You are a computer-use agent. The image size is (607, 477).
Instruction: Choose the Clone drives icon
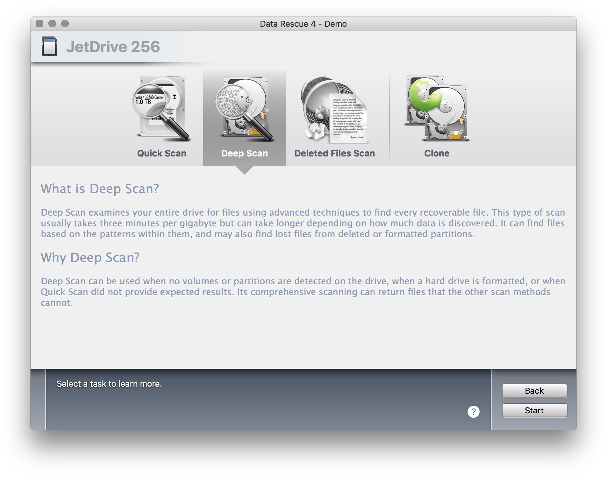click(437, 108)
